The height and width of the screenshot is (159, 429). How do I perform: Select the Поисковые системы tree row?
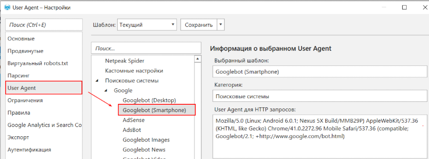tap(132, 81)
